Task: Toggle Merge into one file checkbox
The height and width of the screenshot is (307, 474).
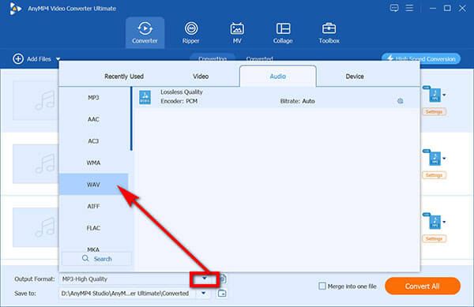Action: (x=322, y=286)
